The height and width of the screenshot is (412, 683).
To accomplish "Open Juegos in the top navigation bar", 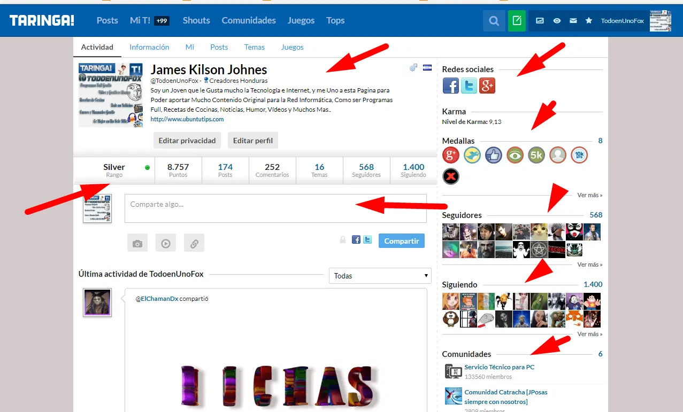I will pyautogui.click(x=301, y=20).
